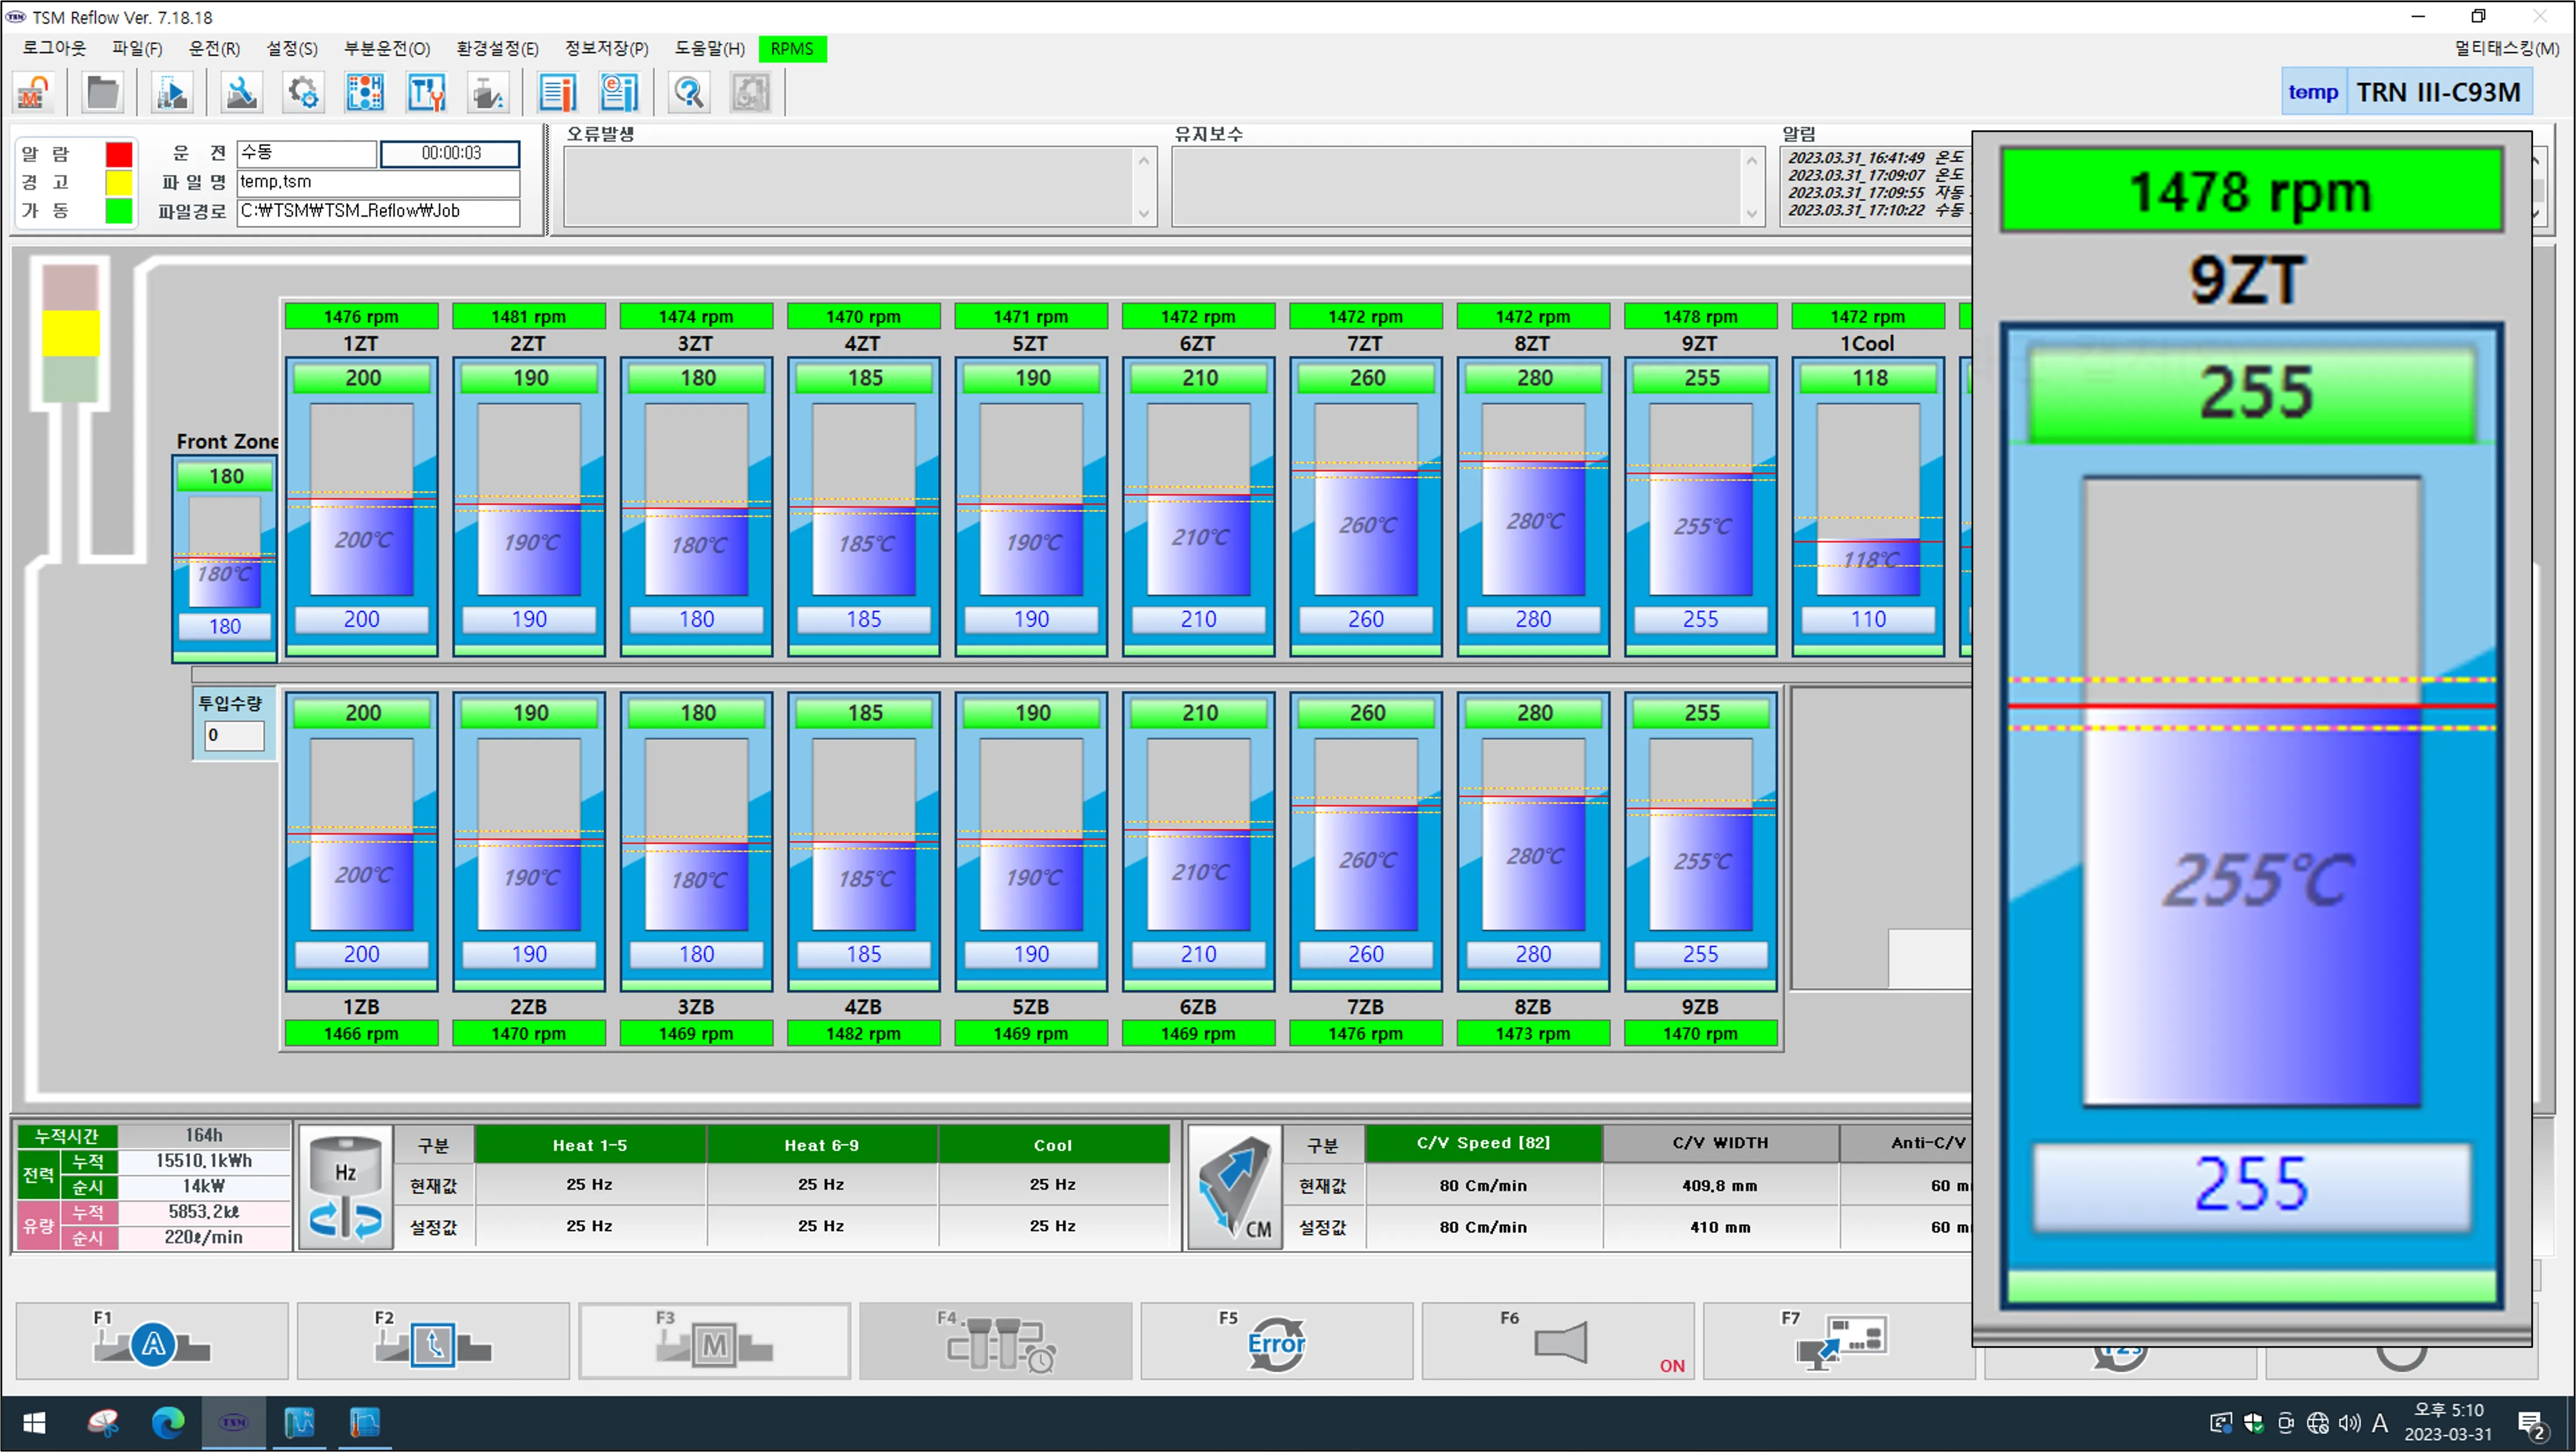Image resolution: width=2576 pixels, height=1452 pixels.
Task: Open the 도움말(H) menu
Action: click(x=709, y=48)
